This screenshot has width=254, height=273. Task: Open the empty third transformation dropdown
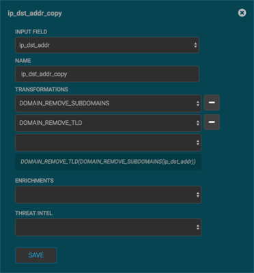click(108, 143)
